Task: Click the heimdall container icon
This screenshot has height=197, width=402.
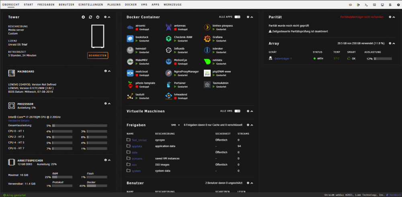Action: [x=130, y=50]
